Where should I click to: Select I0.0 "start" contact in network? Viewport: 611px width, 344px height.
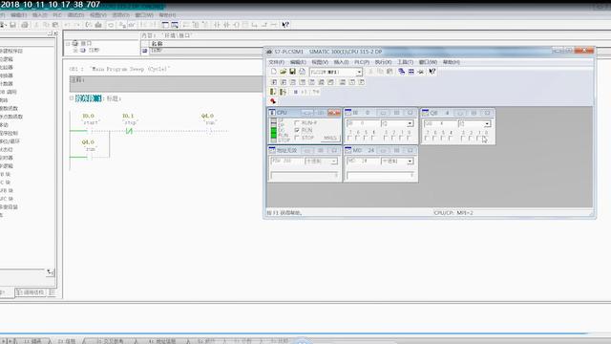tap(90, 131)
